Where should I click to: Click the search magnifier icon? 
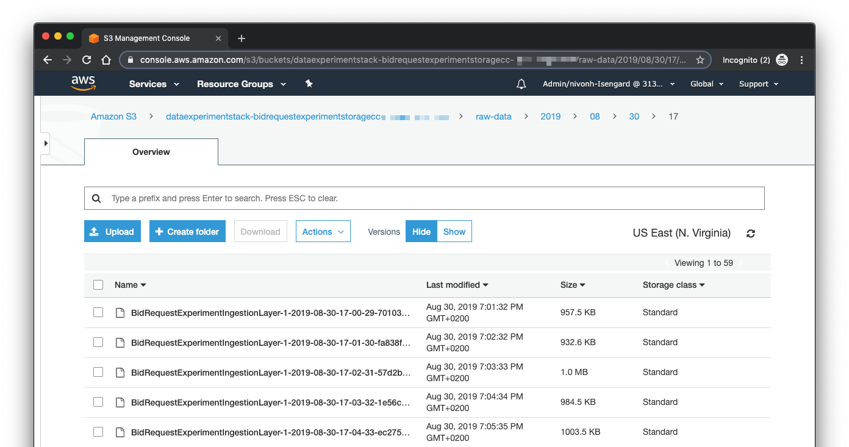[x=96, y=198]
